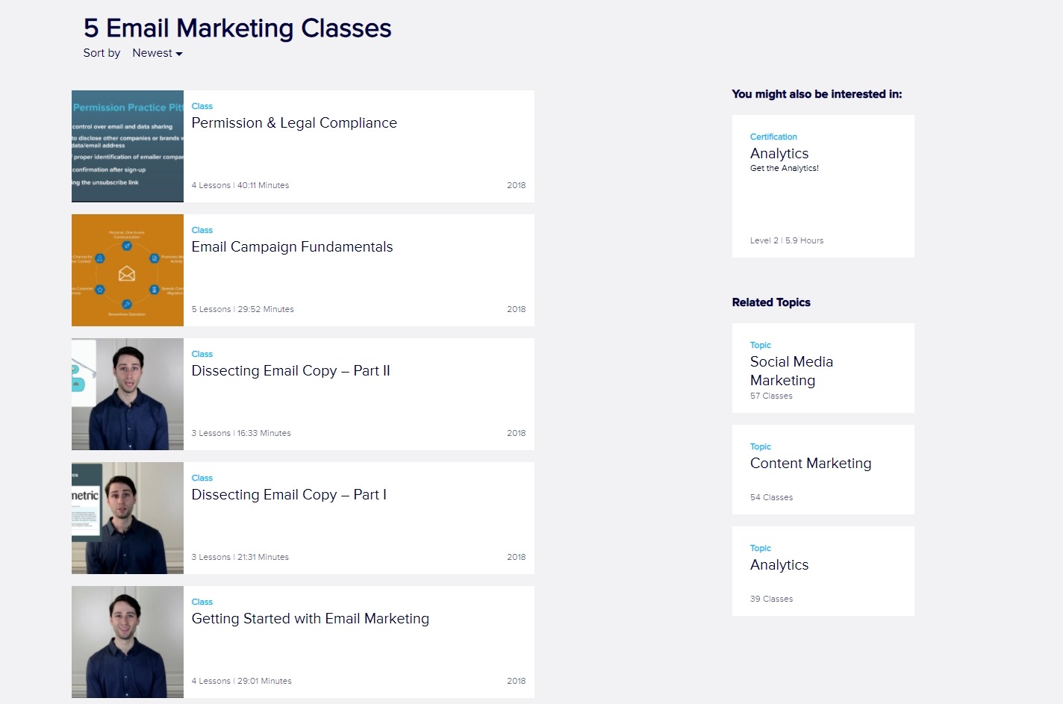The image size is (1063, 704).
Task: Select the Content Marketing topic
Action: (811, 464)
